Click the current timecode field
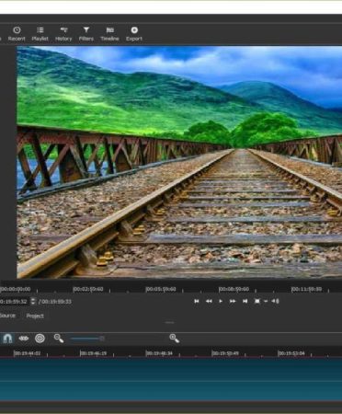342x414 pixels. [15, 302]
